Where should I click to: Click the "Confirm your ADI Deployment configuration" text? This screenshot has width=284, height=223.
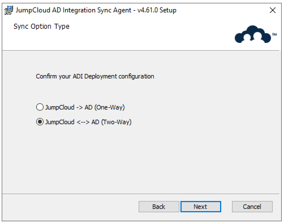tap(95, 76)
